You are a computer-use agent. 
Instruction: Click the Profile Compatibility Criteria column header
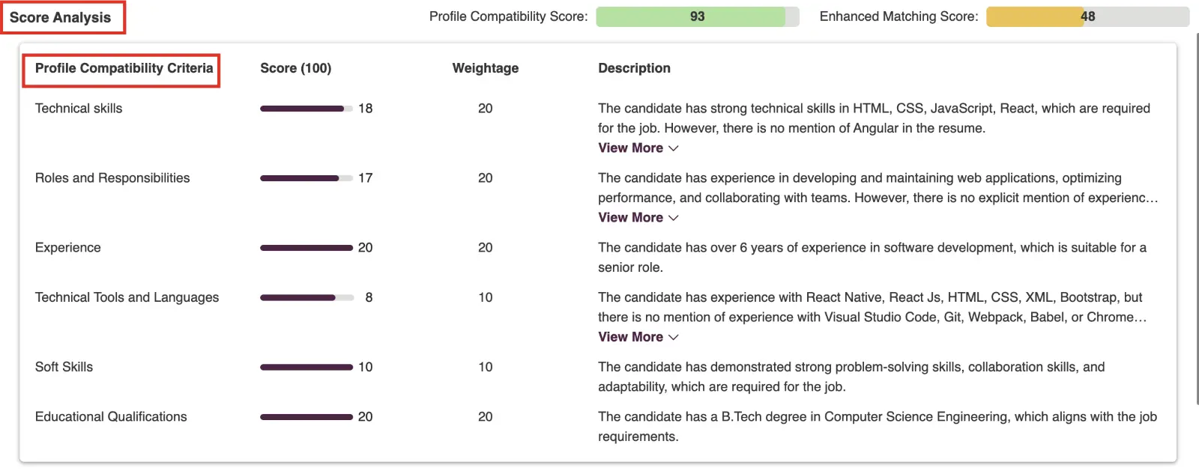coord(124,68)
